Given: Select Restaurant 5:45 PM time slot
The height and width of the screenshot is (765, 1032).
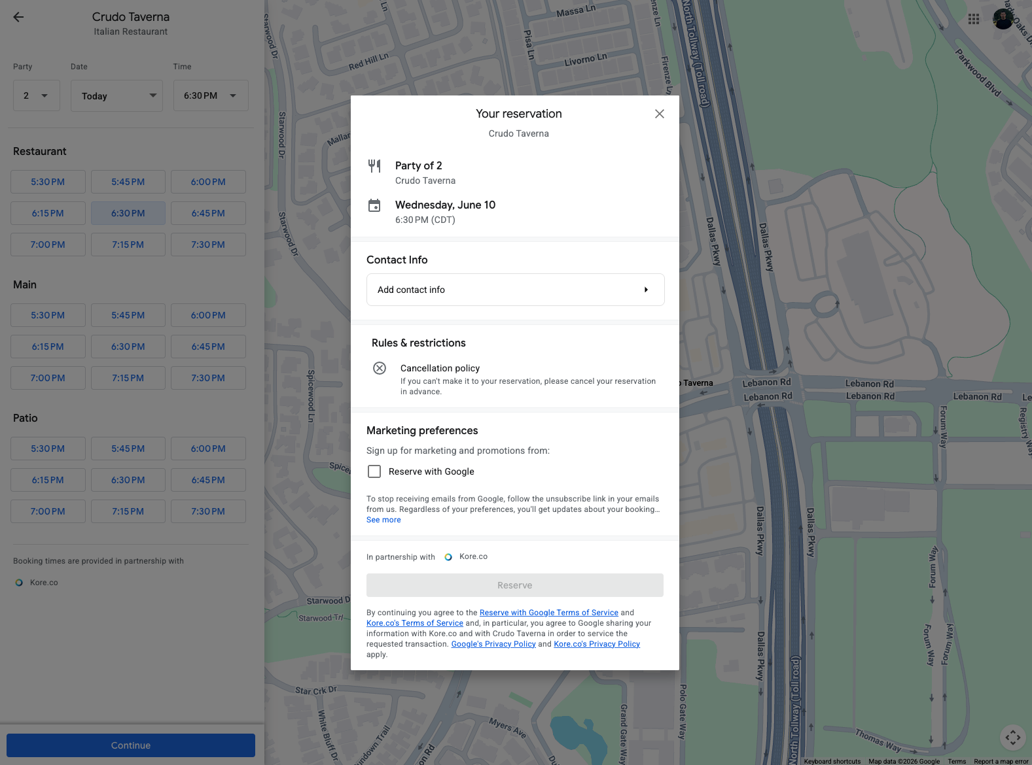Looking at the screenshot, I should point(128,182).
